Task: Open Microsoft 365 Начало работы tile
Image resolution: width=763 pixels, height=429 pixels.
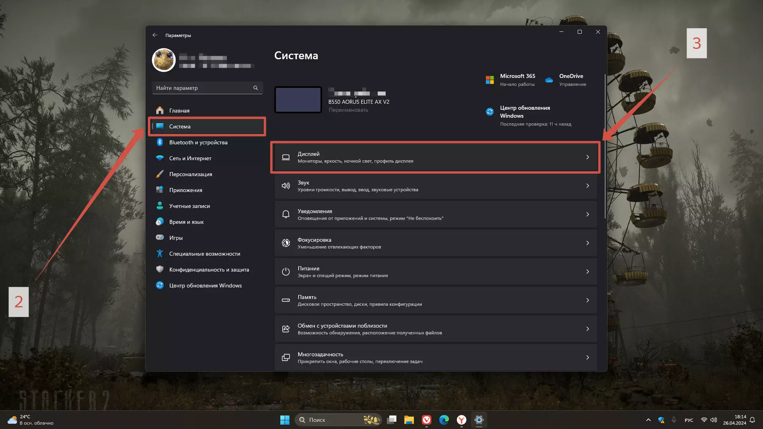Action: coord(511,80)
